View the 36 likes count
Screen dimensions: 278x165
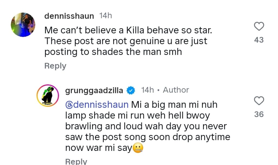pyautogui.click(x=259, y=114)
